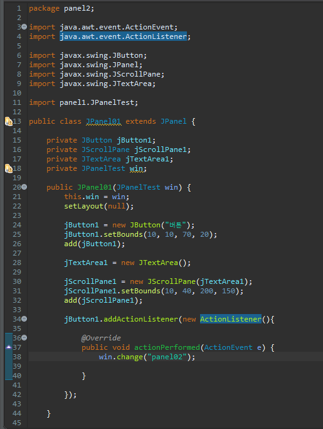Click the JPanelTest win constructor parameter
The height and width of the screenshot is (429, 323).
tap(147, 187)
